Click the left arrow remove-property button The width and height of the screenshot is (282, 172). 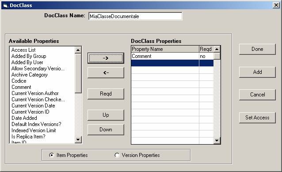106,73
